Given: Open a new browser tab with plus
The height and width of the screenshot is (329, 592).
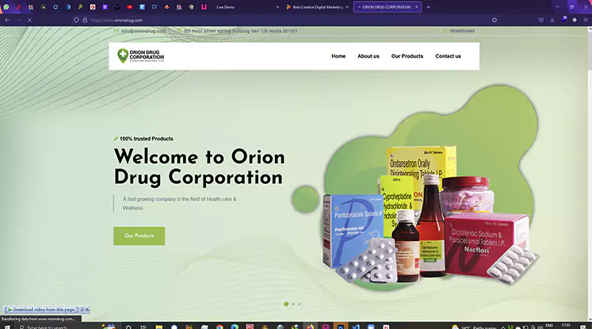Looking at the screenshot, I should coord(429,6).
